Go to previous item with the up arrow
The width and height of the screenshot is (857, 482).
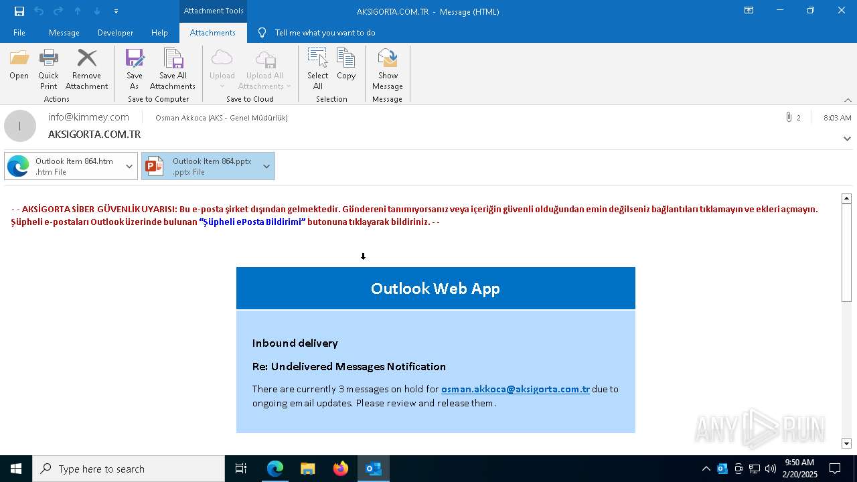[x=78, y=11]
